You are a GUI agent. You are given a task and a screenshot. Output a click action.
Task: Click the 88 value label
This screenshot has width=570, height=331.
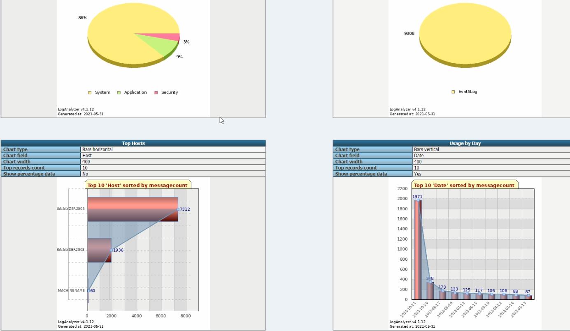click(515, 292)
